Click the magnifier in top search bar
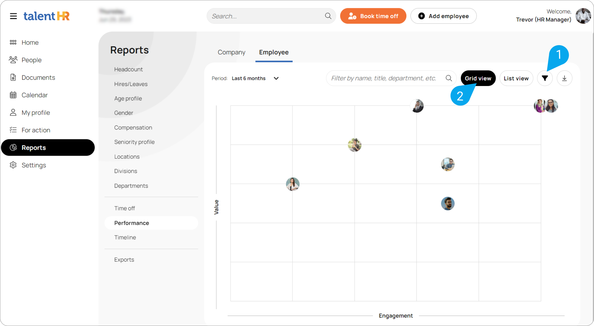Image resolution: width=594 pixels, height=326 pixels. 328,16
